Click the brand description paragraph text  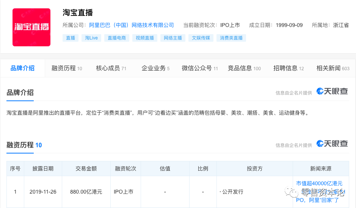[x=158, y=113]
